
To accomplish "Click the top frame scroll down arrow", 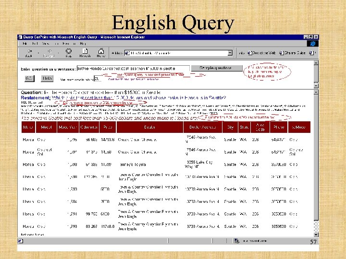I will (x=316, y=85).
